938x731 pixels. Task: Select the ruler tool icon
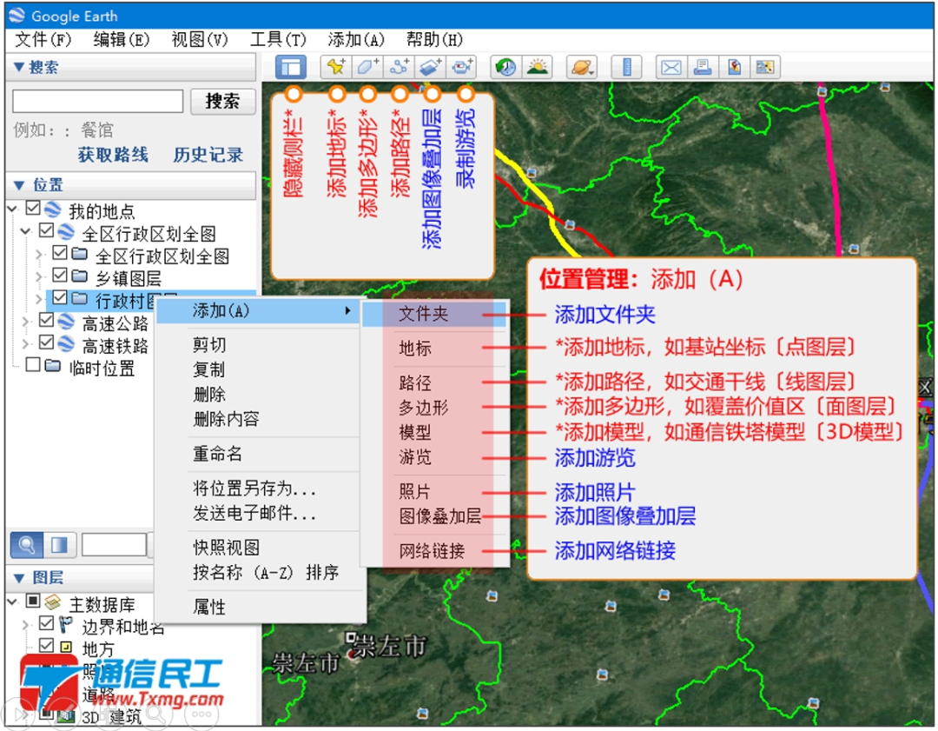click(x=626, y=67)
